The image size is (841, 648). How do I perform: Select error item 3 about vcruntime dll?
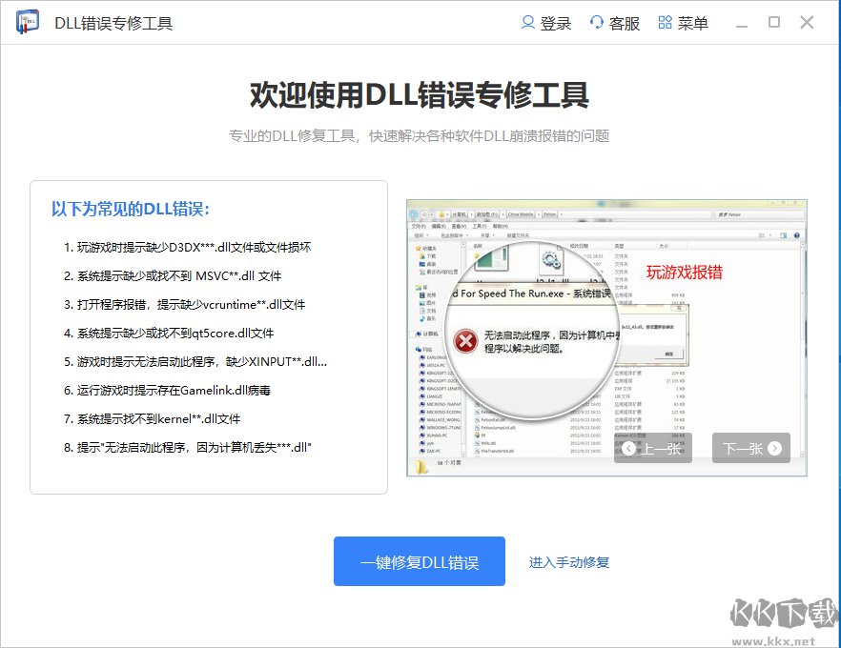click(185, 304)
